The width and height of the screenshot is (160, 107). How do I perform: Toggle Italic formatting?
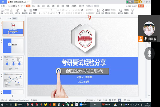tap(42, 13)
